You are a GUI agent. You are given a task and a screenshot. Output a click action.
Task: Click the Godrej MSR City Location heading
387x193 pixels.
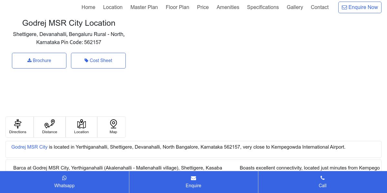(69, 23)
